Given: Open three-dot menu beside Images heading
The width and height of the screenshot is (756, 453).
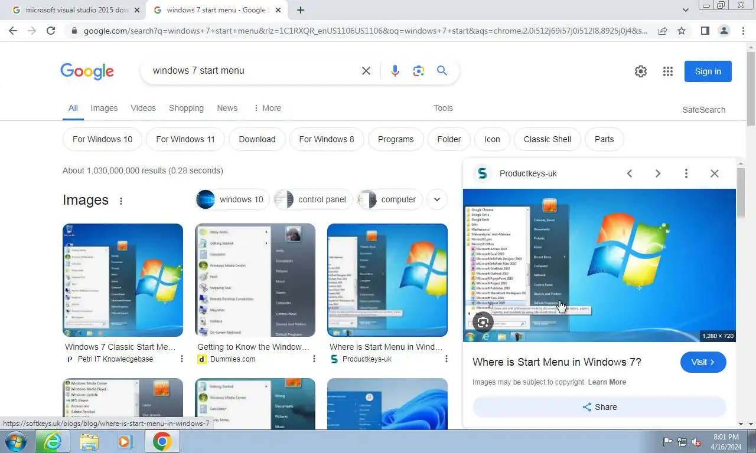Looking at the screenshot, I should (121, 201).
